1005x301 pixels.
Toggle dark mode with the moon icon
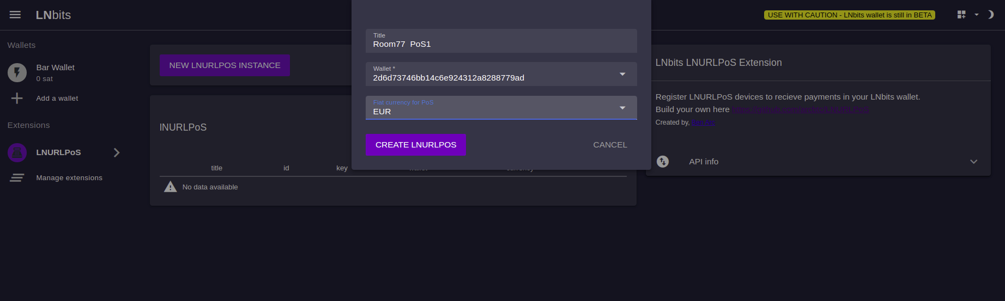(x=990, y=15)
